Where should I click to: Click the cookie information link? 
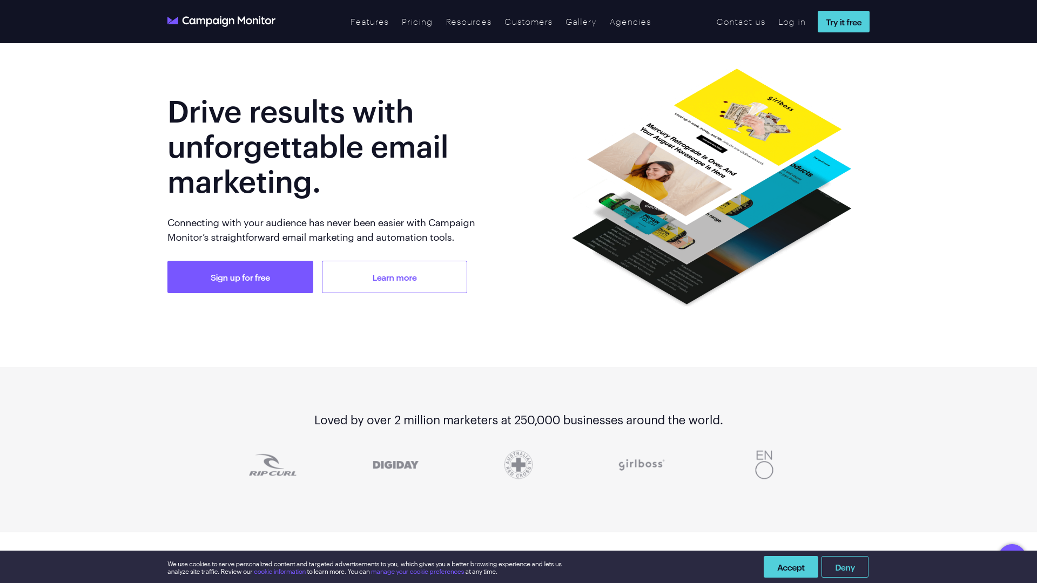tap(279, 572)
